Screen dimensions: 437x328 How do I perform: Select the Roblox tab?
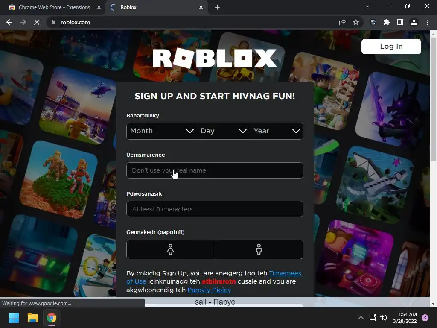click(156, 7)
